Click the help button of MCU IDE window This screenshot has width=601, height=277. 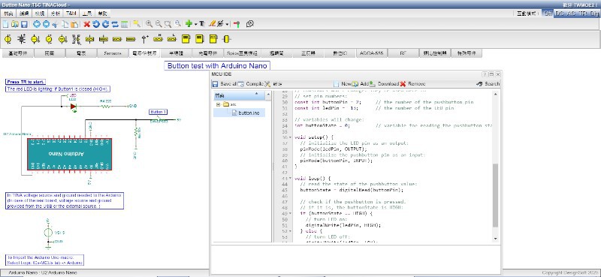(x=485, y=74)
